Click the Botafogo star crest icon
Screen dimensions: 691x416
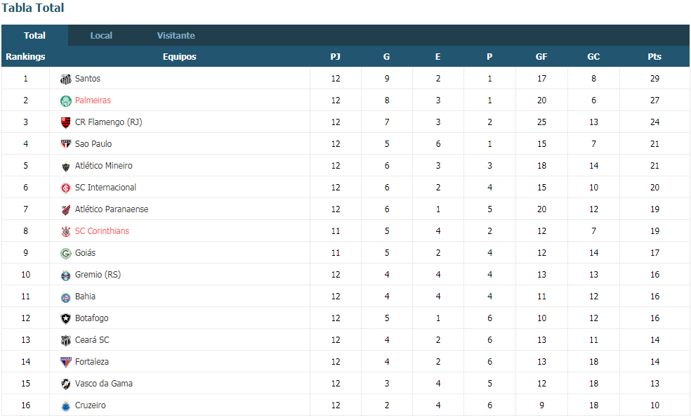pyautogui.click(x=66, y=318)
